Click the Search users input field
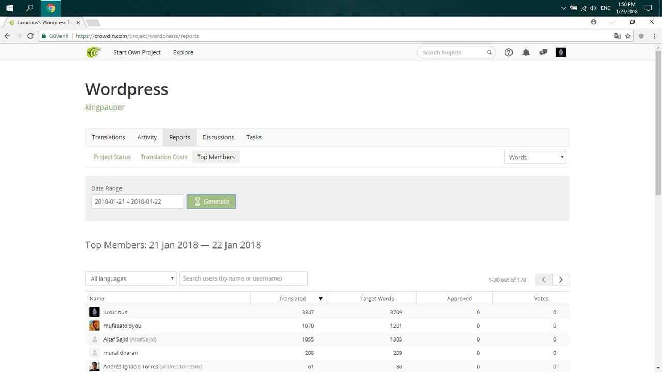Image resolution: width=662 pixels, height=372 pixels. [244, 278]
